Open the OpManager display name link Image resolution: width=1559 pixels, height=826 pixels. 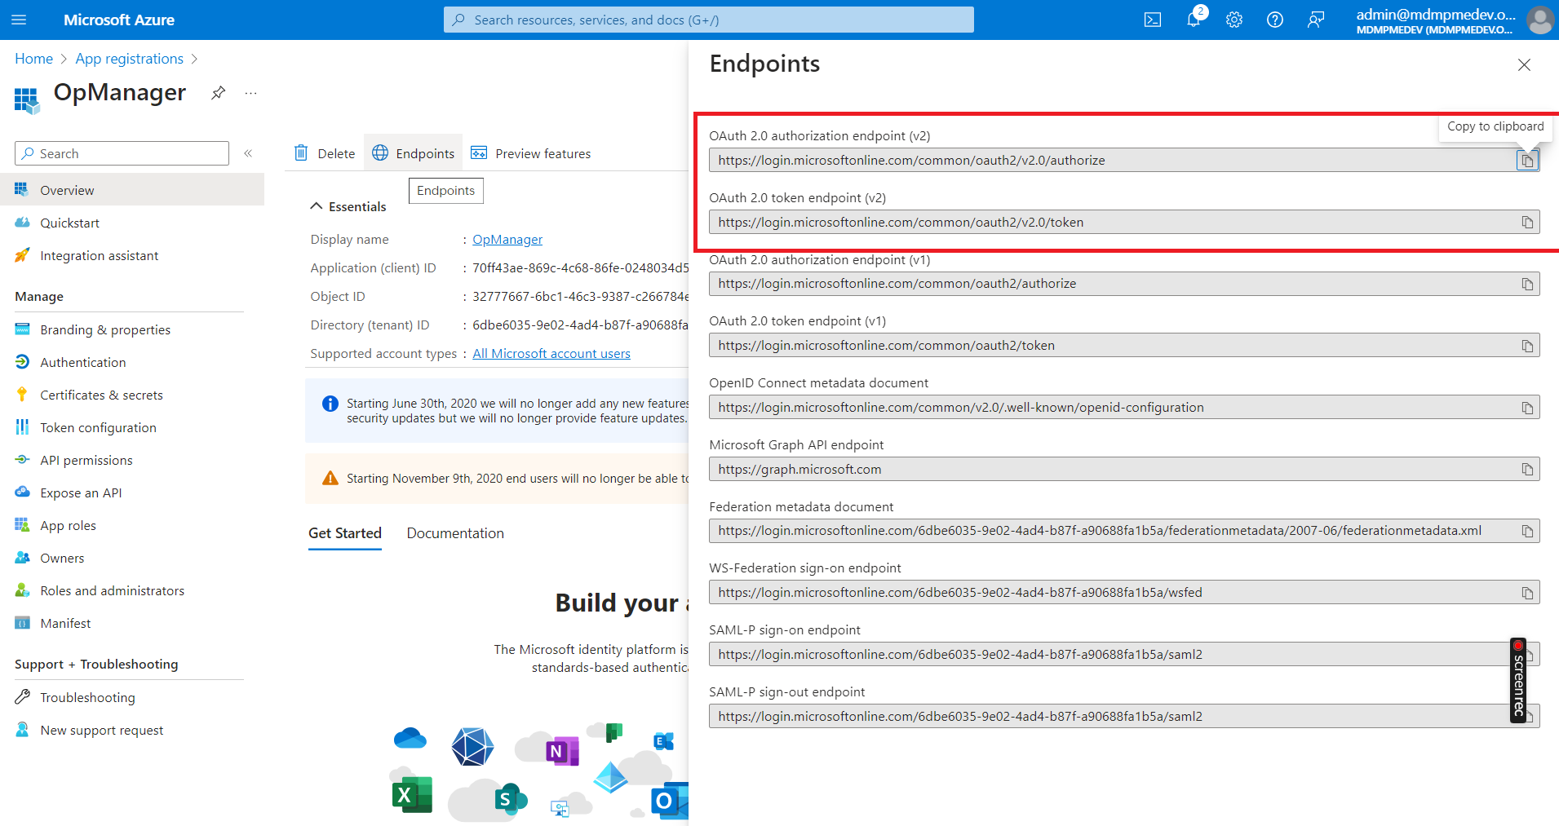507,240
